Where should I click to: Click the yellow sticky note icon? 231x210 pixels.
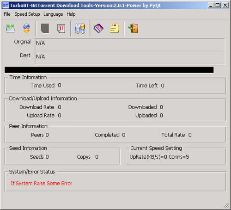115,28
